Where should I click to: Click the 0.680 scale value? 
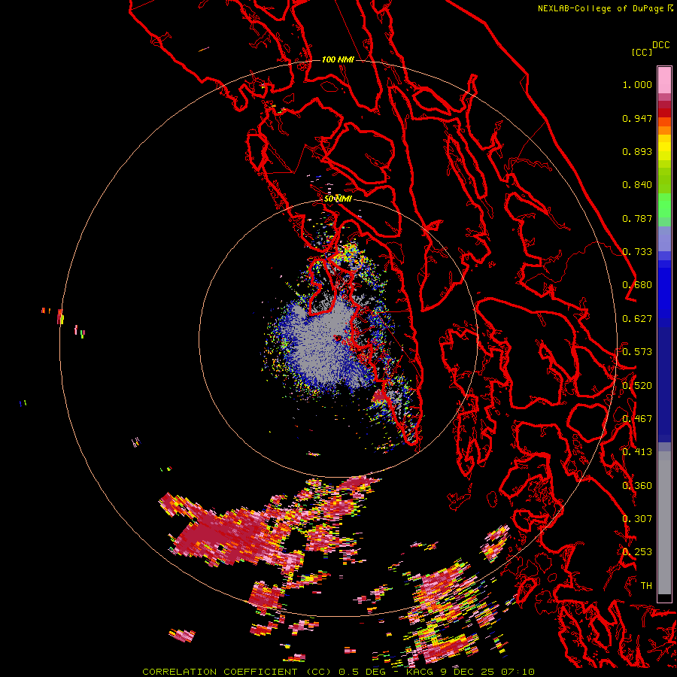[637, 285]
